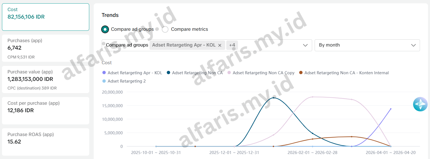Open the Purchase value (app) card
Screen dimensions: 430x159
click(x=46, y=79)
